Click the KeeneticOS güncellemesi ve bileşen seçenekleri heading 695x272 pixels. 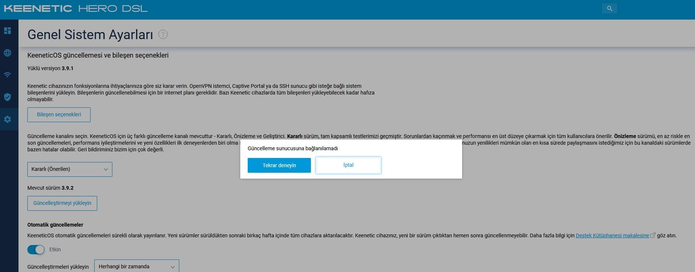[x=98, y=55]
